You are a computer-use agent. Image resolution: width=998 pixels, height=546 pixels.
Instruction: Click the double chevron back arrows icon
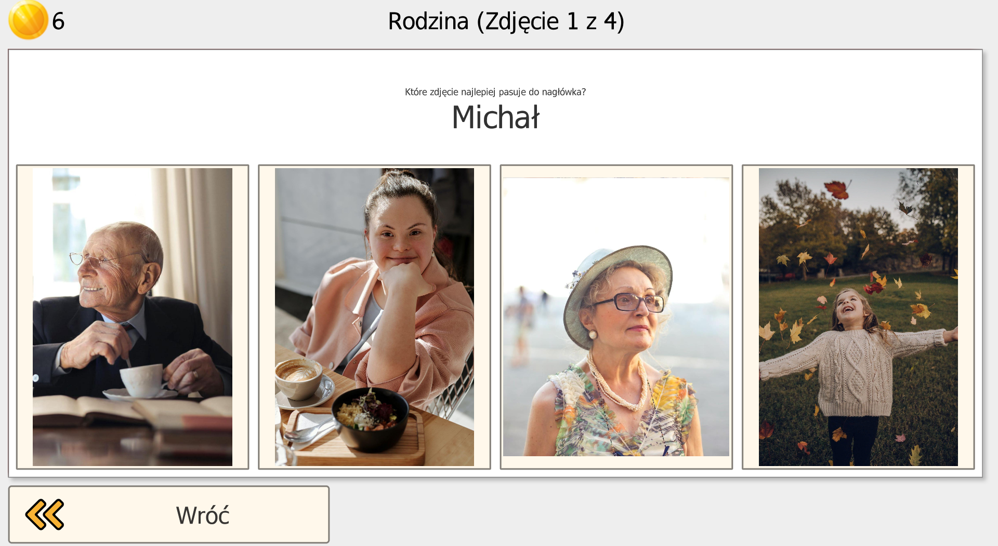pos(45,514)
